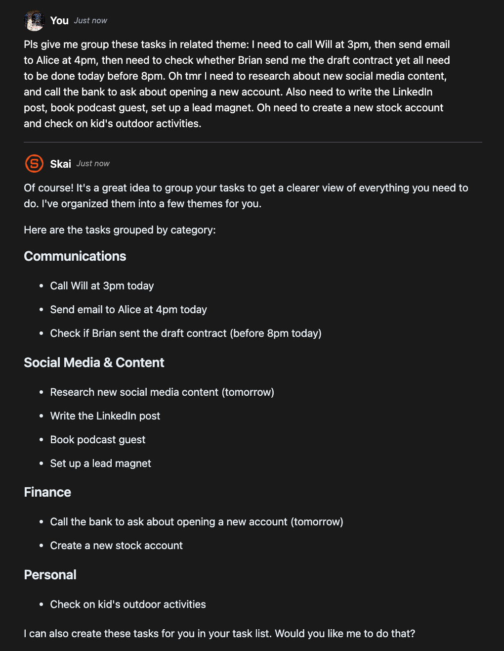The image size is (504, 651).
Task: Click the Social Media & Content heading
Action: pyautogui.click(x=94, y=363)
